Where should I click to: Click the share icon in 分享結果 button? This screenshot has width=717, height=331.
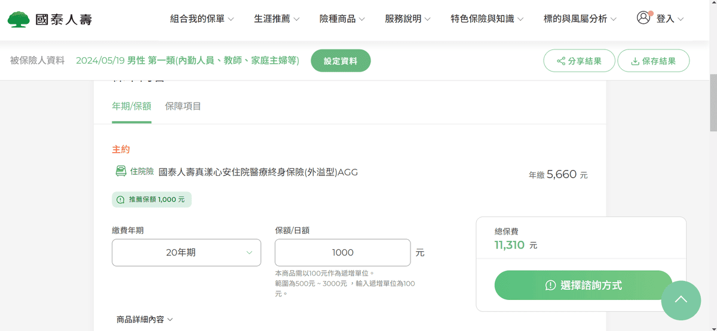click(560, 61)
